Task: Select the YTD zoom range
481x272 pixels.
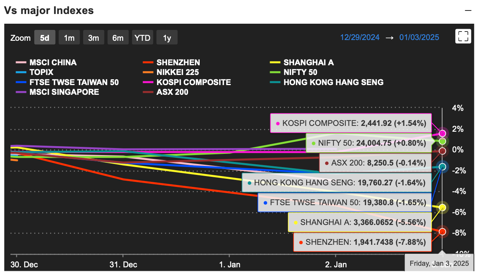Action: (143, 38)
